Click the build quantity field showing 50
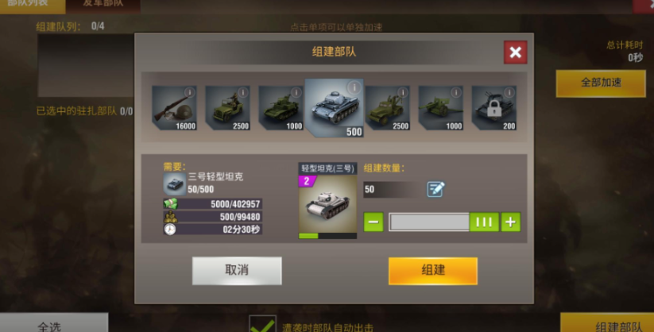 (x=393, y=189)
